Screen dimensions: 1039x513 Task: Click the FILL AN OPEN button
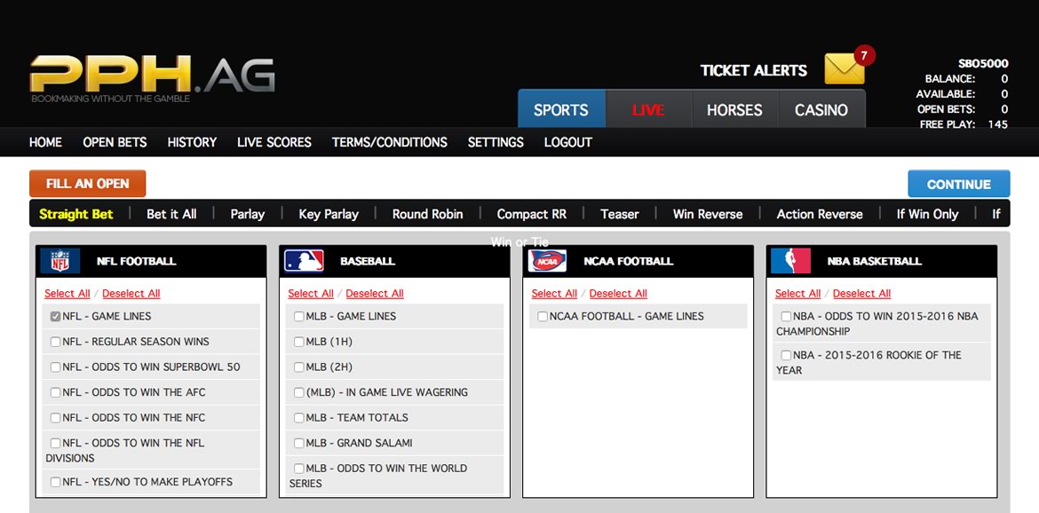(87, 184)
